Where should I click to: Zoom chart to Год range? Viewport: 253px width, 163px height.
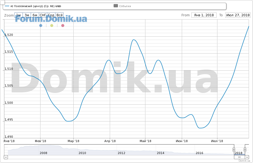tap(51, 15)
